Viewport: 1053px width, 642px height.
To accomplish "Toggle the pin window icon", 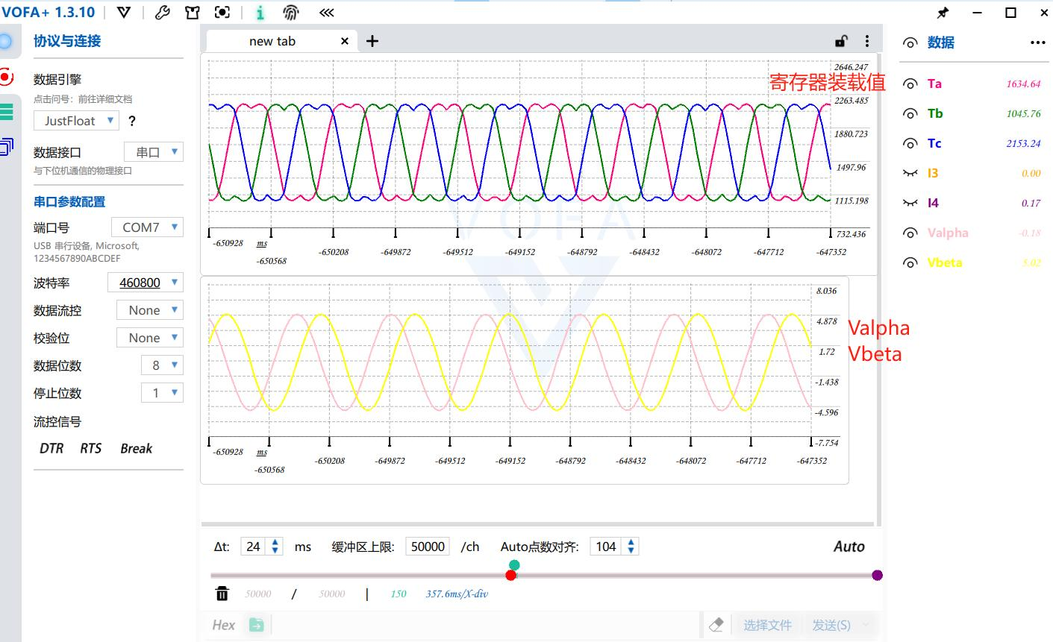I will (943, 13).
